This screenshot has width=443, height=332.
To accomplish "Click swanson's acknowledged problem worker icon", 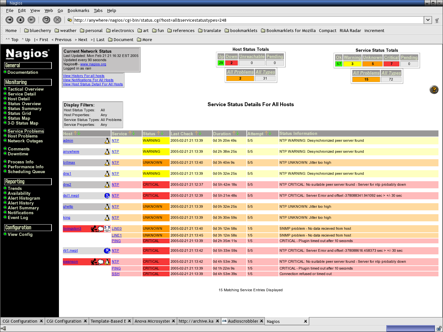I will [94, 262].
